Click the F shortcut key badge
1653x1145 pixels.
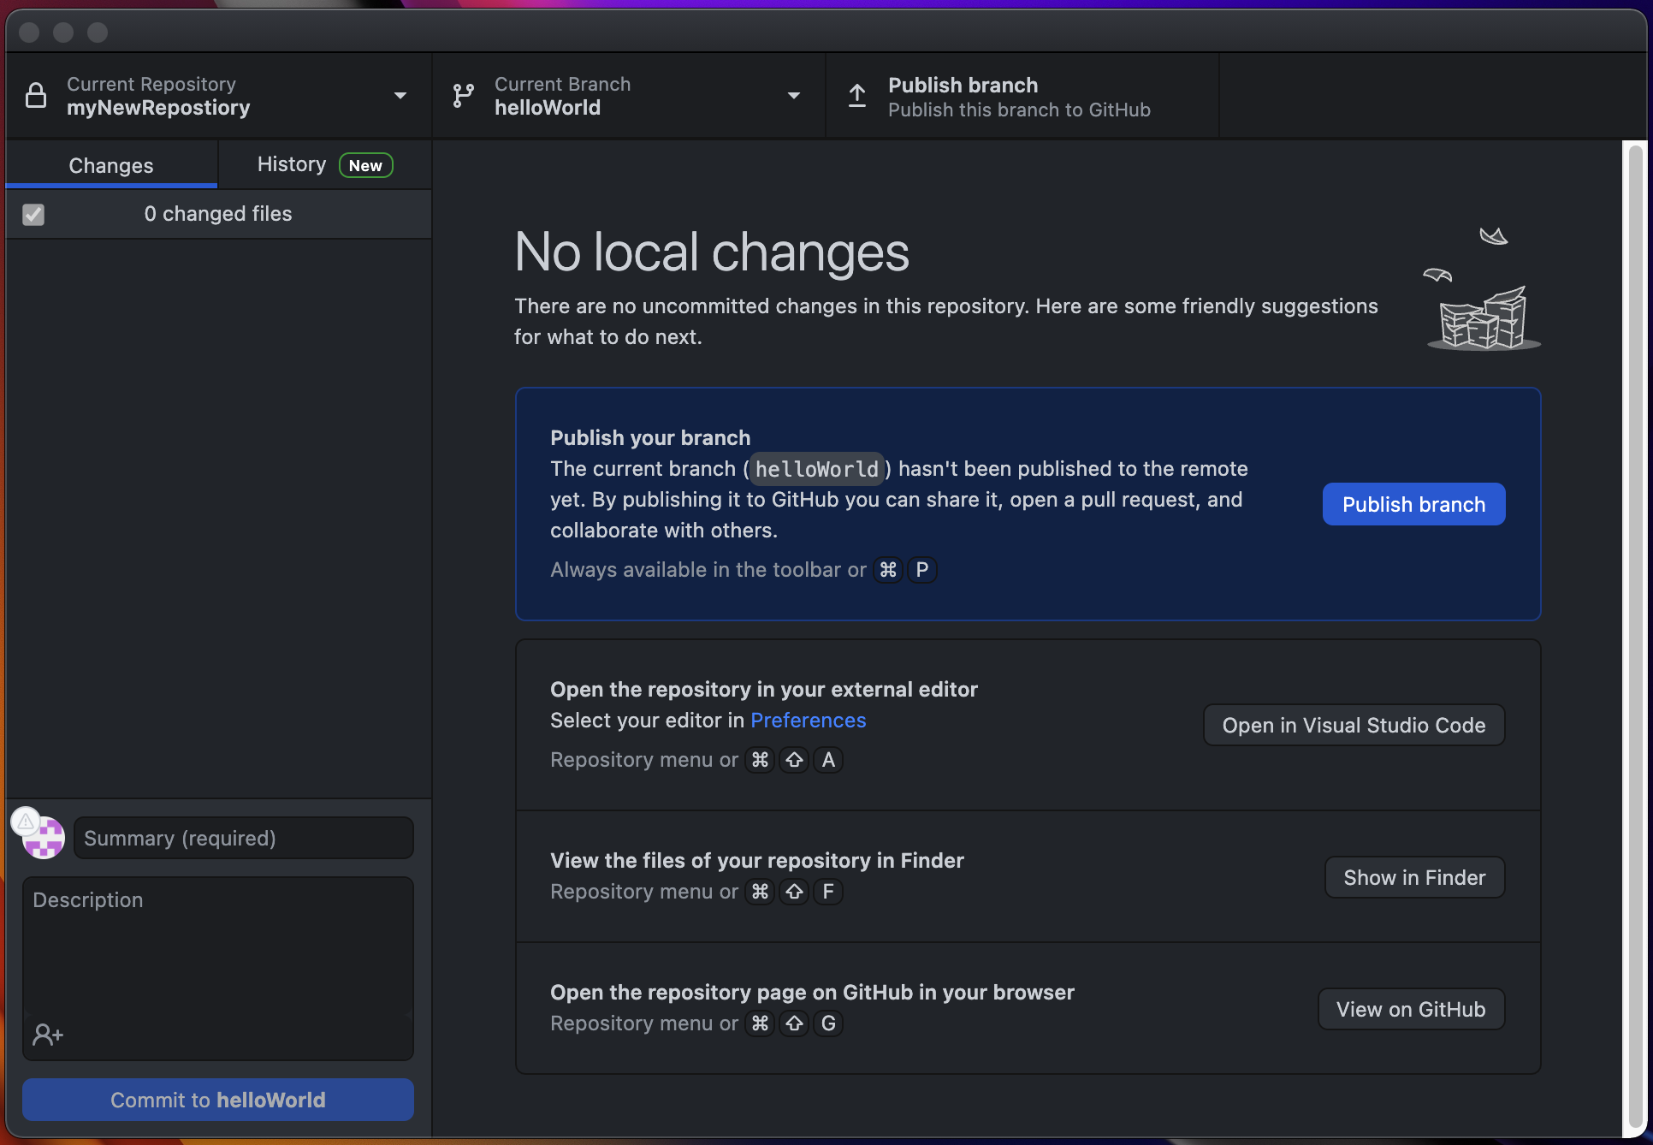pos(828,892)
